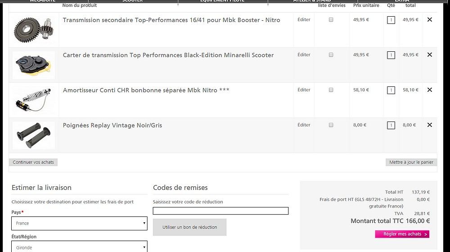Check wishlist box for Poignées Replay Vintage
Viewport: 450px width, 252px height.
[x=331, y=125]
